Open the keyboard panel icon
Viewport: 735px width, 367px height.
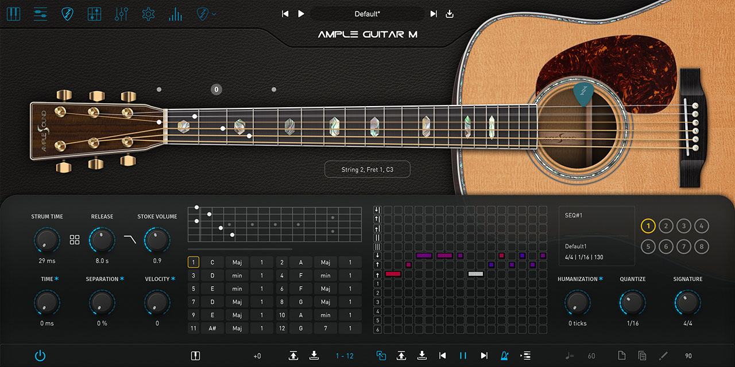point(13,14)
